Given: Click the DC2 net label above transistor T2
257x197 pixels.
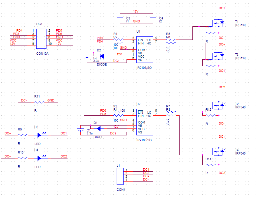Looking at the screenshot, I should pyautogui.click(x=222, y=87).
